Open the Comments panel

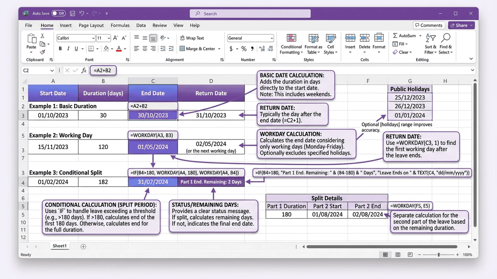click(x=429, y=25)
